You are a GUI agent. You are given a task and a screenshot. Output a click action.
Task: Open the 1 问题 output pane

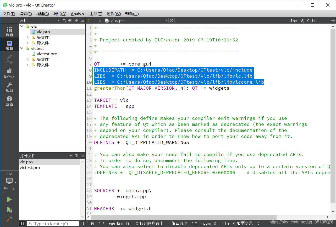point(88,224)
